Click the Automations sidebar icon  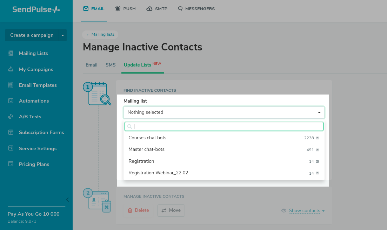tap(11, 101)
